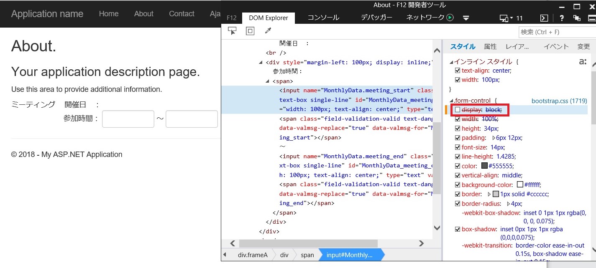
Task: Enable the display: block property checkbox
Action: [x=458, y=109]
